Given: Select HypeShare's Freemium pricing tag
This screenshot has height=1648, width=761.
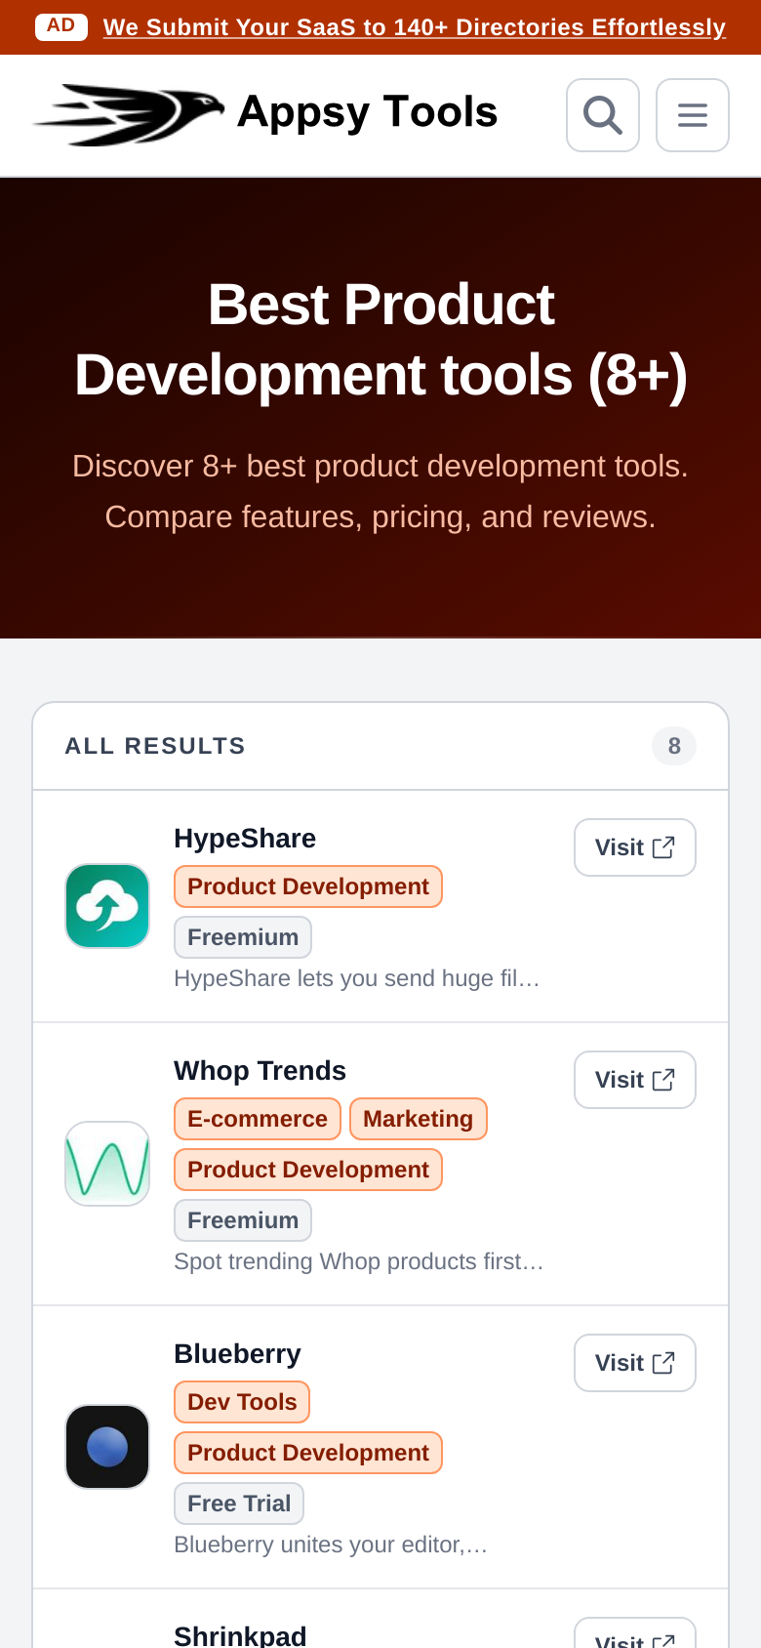Looking at the screenshot, I should point(243,937).
